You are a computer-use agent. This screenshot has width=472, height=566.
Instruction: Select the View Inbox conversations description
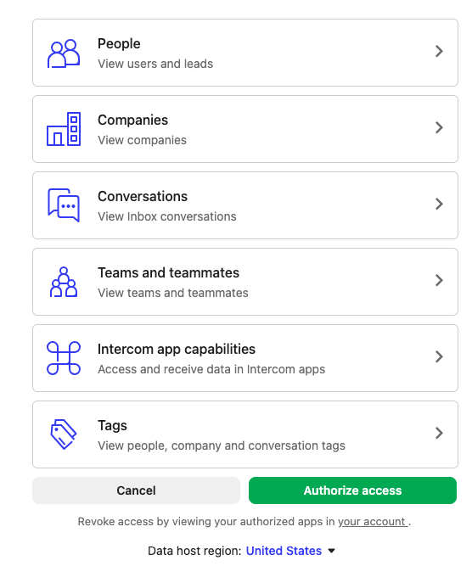click(167, 216)
